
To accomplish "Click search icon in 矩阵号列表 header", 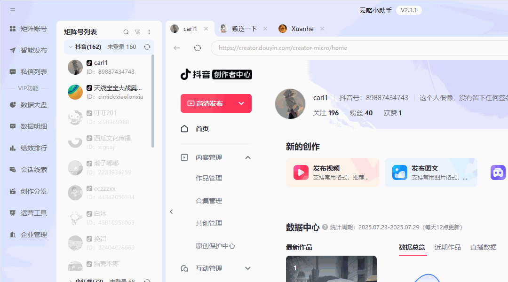I will click(126, 32).
